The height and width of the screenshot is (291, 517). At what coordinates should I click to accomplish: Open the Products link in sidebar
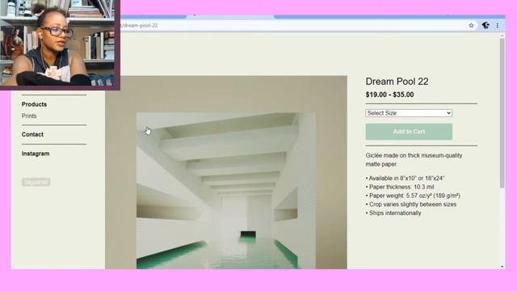[34, 104]
